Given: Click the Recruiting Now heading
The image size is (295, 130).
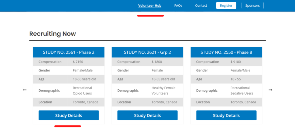Looking at the screenshot, I should 52,34.
